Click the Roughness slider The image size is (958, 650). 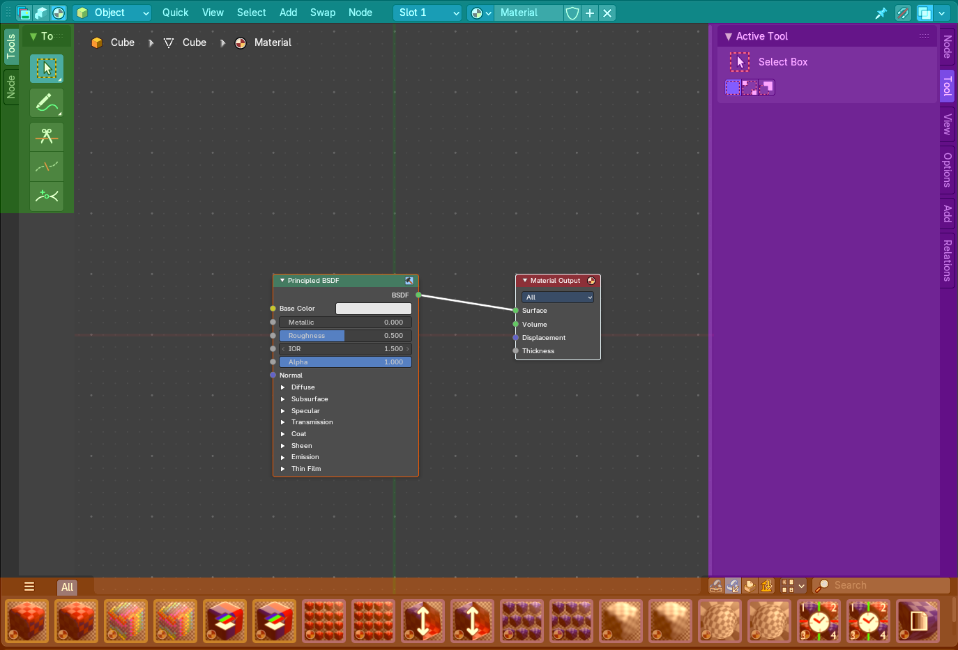click(346, 336)
